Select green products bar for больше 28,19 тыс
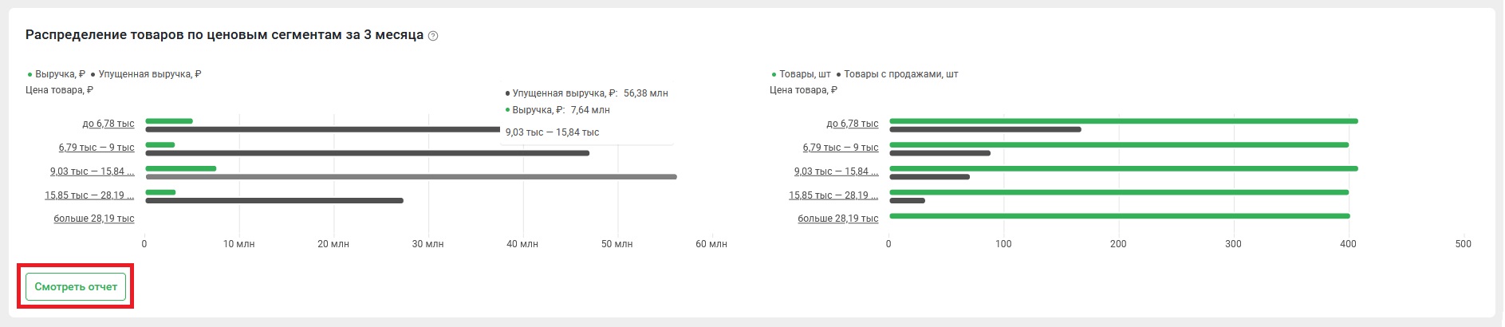The height and width of the screenshot is (327, 1505). 1120,216
